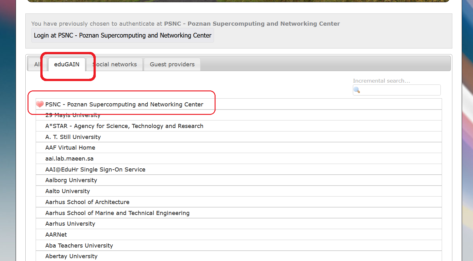Select A*STAR - Agency for Science, Technology and Research
Screen dimensions: 473x261
239,126
